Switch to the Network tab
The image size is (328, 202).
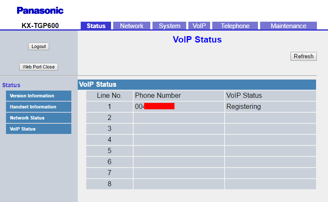tap(132, 26)
